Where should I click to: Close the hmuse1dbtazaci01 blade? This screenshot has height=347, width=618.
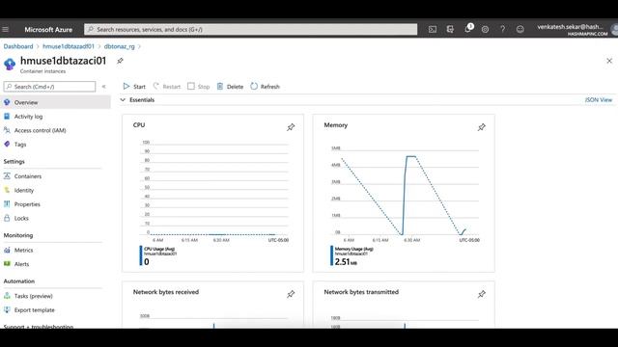pos(609,61)
